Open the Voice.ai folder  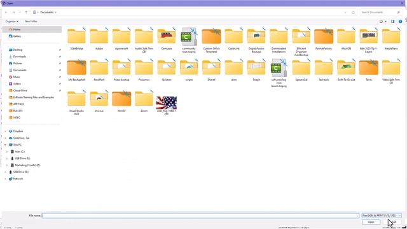tap(99, 101)
